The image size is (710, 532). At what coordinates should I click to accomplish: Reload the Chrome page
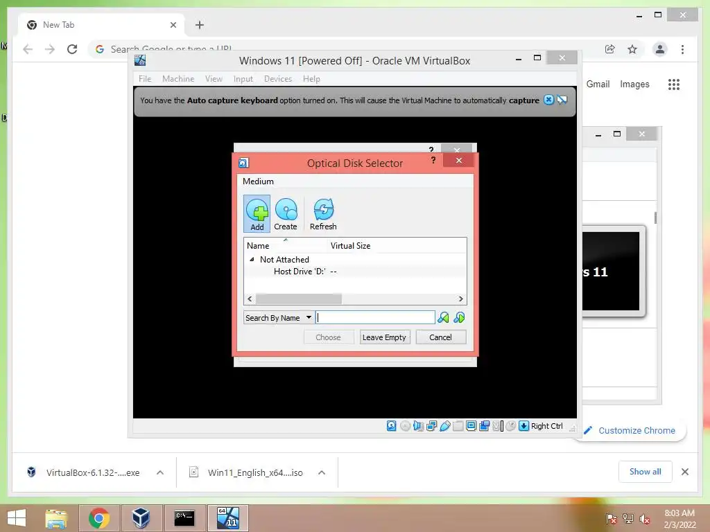click(x=72, y=49)
